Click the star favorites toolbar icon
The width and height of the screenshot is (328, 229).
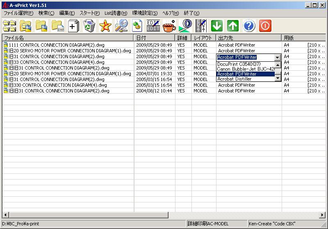(x=105, y=26)
